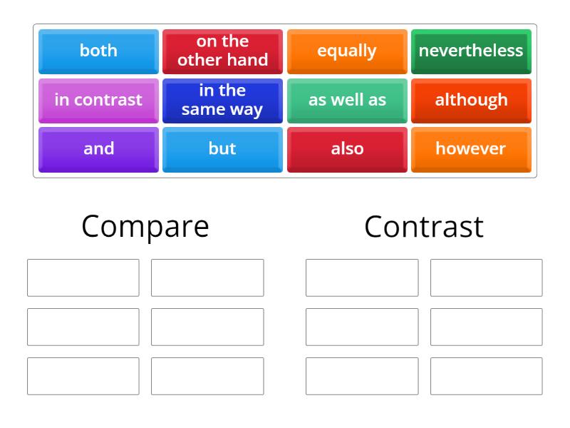The height and width of the screenshot is (428, 570).
Task: Select the bottom-left Compare slot
Action: [x=82, y=376]
